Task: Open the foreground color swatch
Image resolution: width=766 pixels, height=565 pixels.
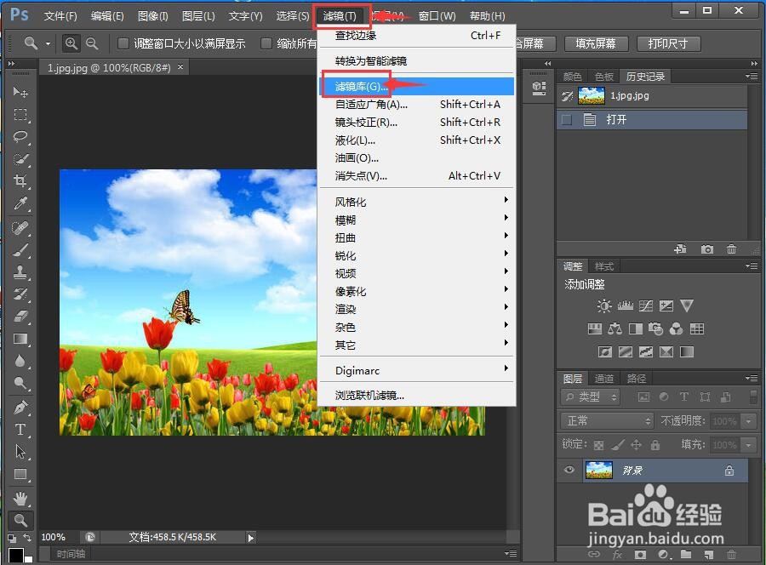Action: [15, 556]
